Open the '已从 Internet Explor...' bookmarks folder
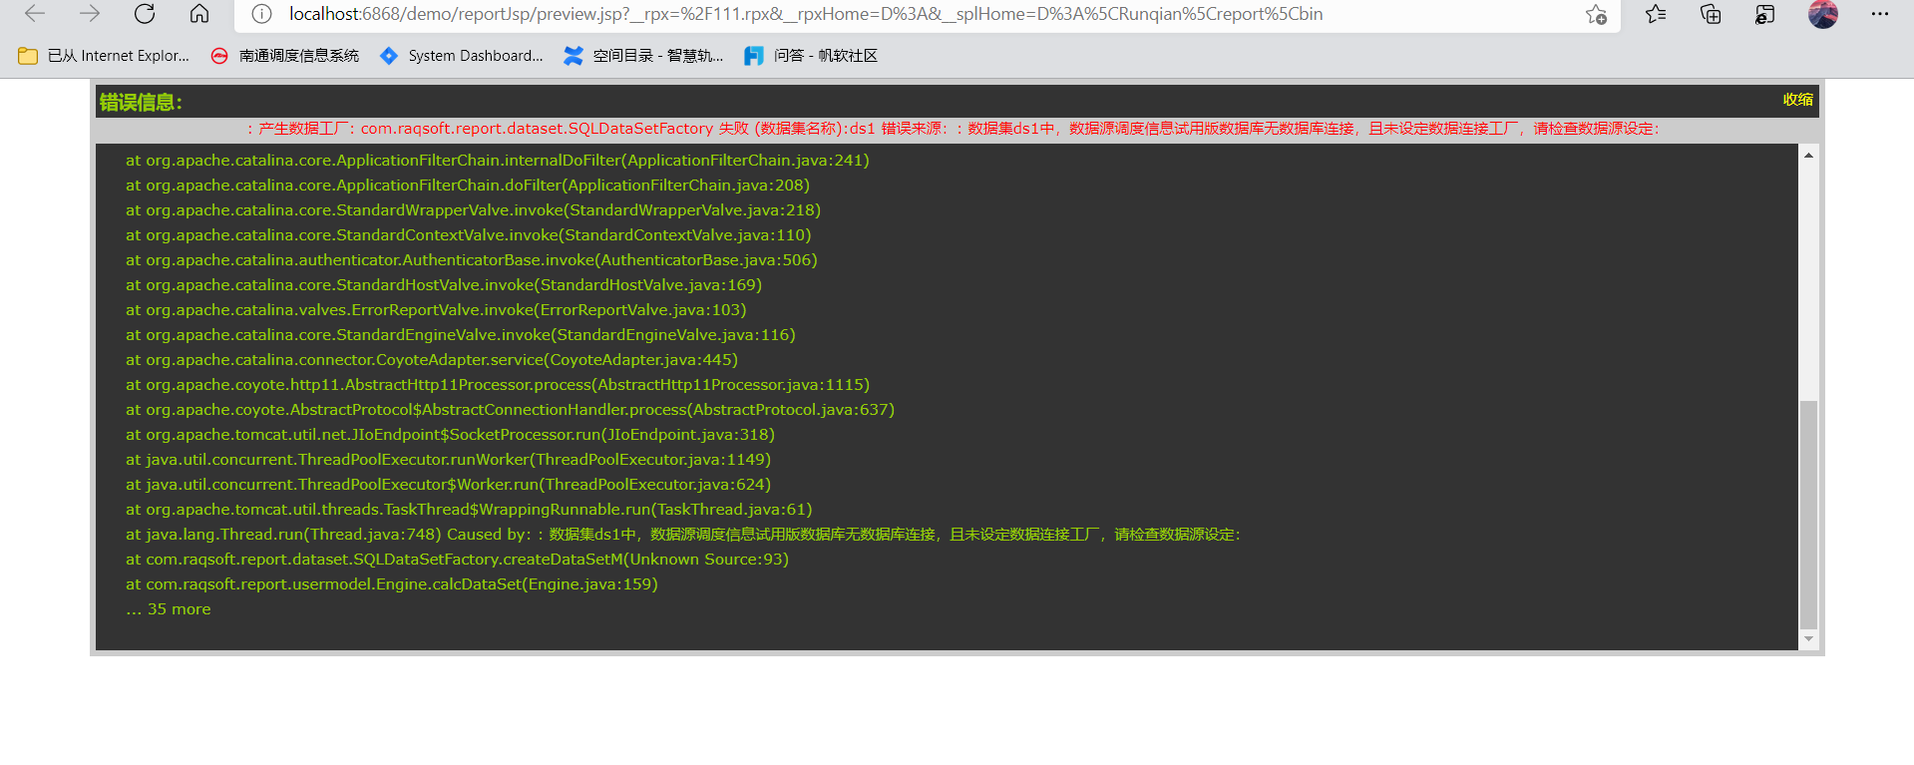 (104, 56)
